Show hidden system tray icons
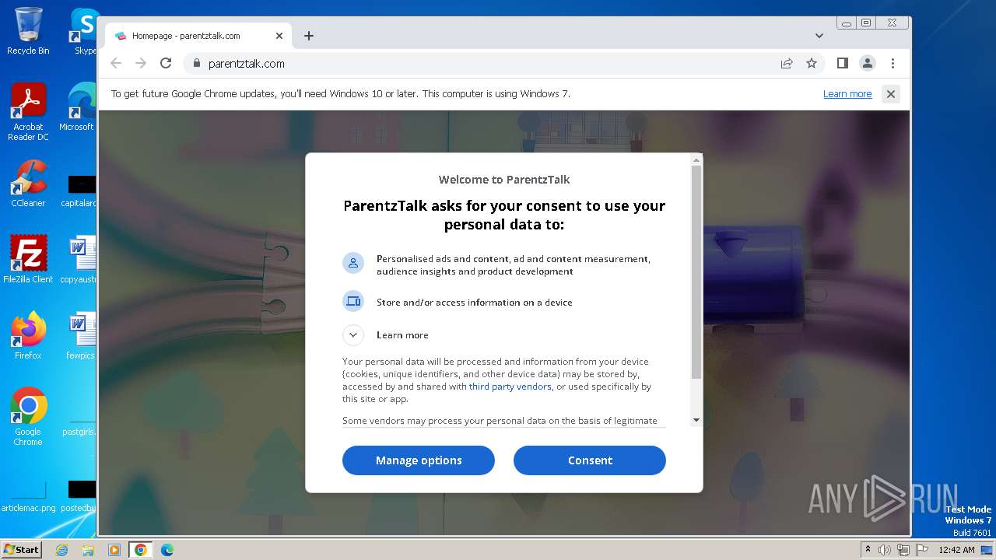Viewport: 996px width, 560px height. point(868,550)
